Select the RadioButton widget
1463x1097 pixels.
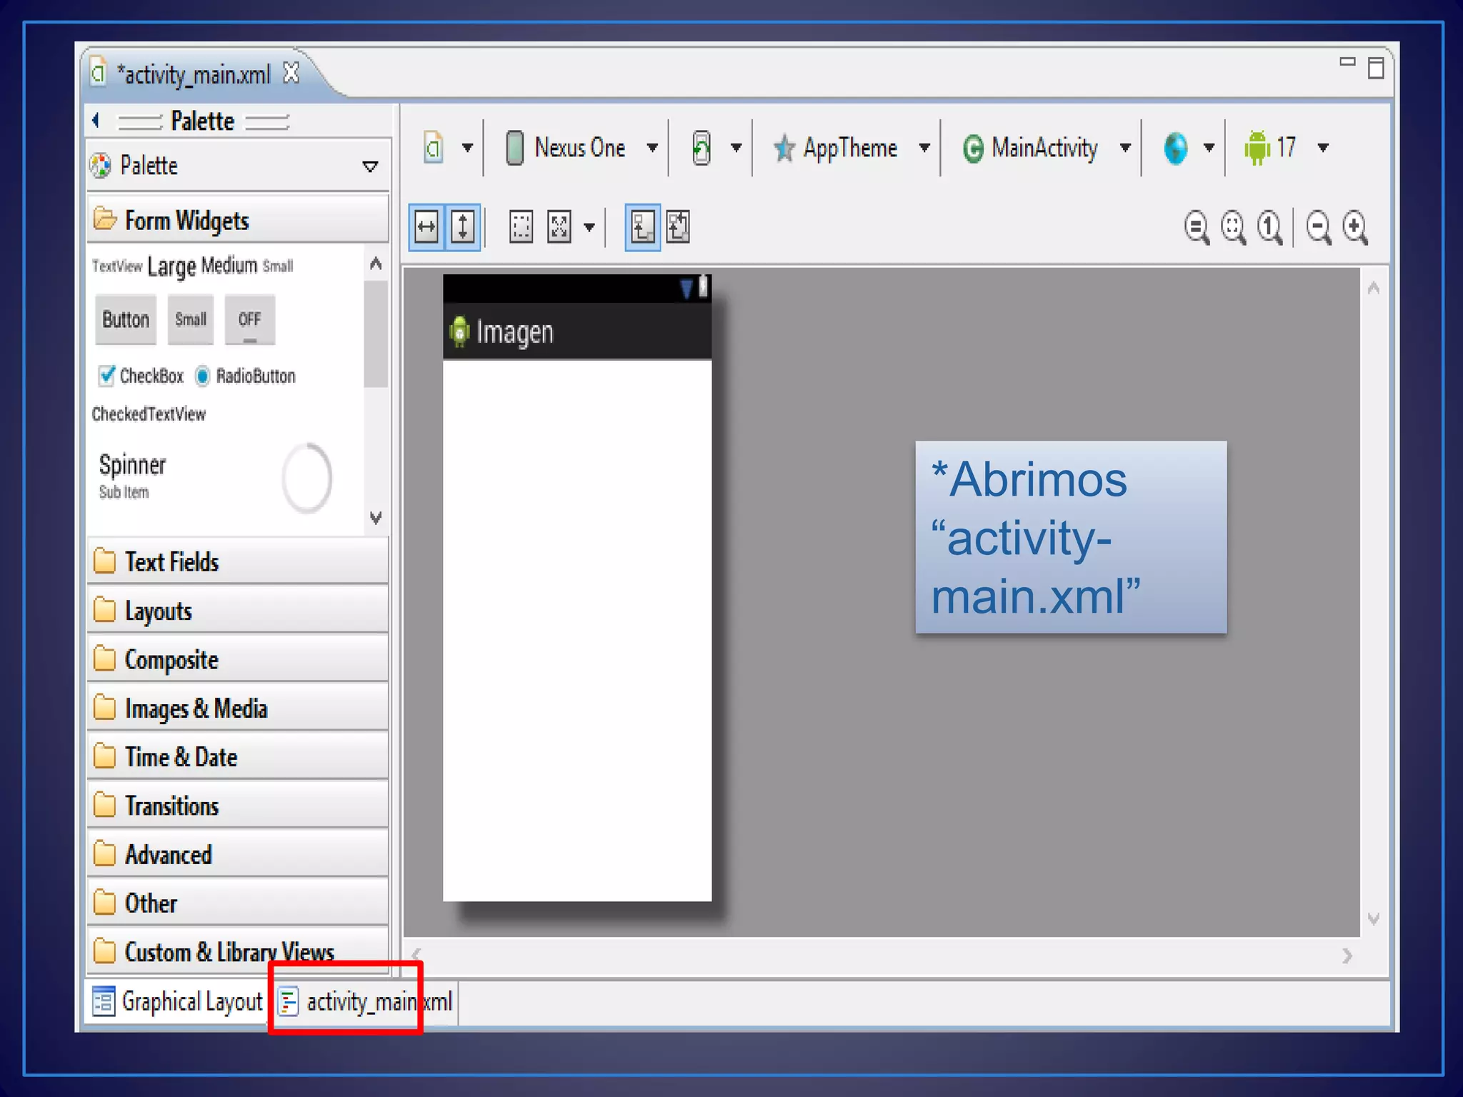click(x=245, y=376)
